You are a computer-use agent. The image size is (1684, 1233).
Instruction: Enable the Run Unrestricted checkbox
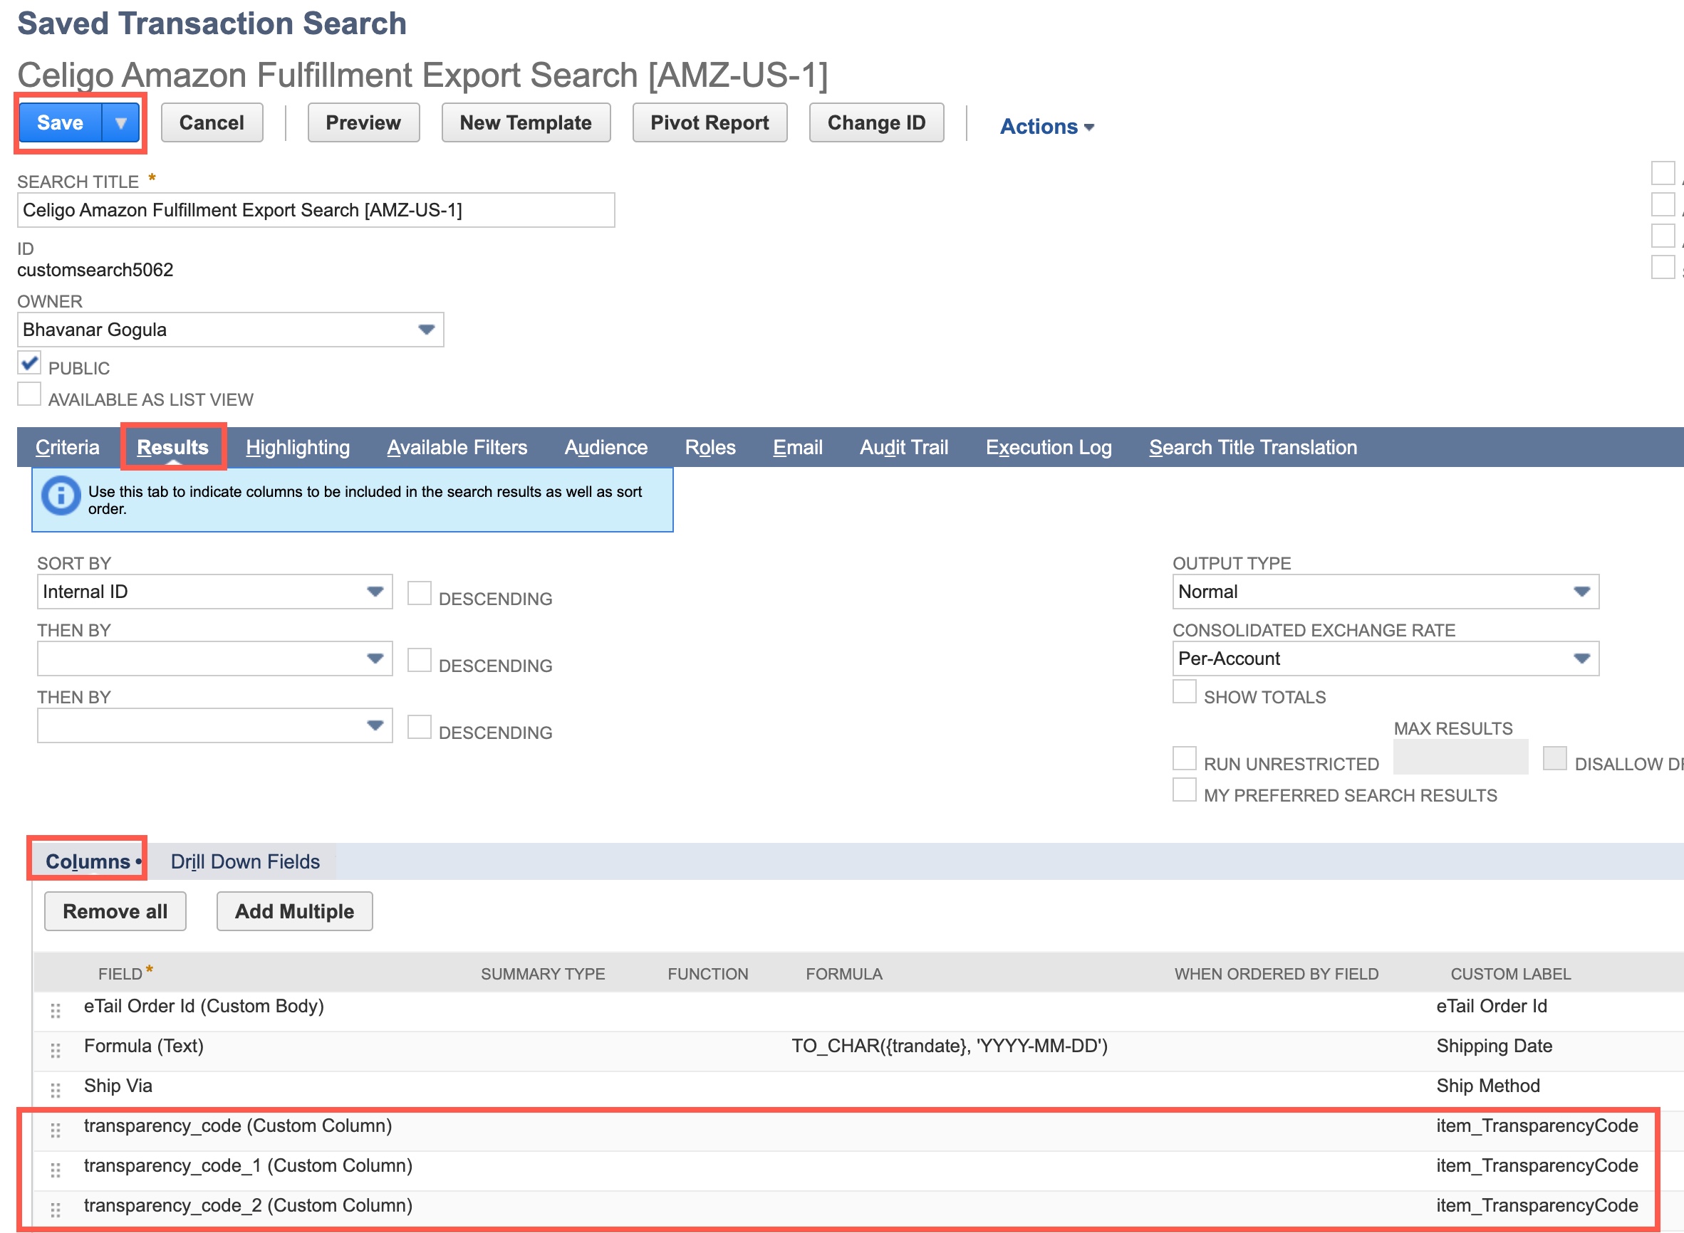(x=1185, y=758)
